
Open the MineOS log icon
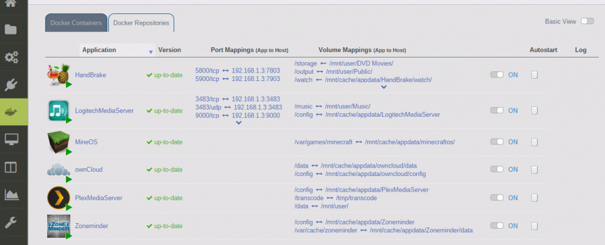coord(534,142)
